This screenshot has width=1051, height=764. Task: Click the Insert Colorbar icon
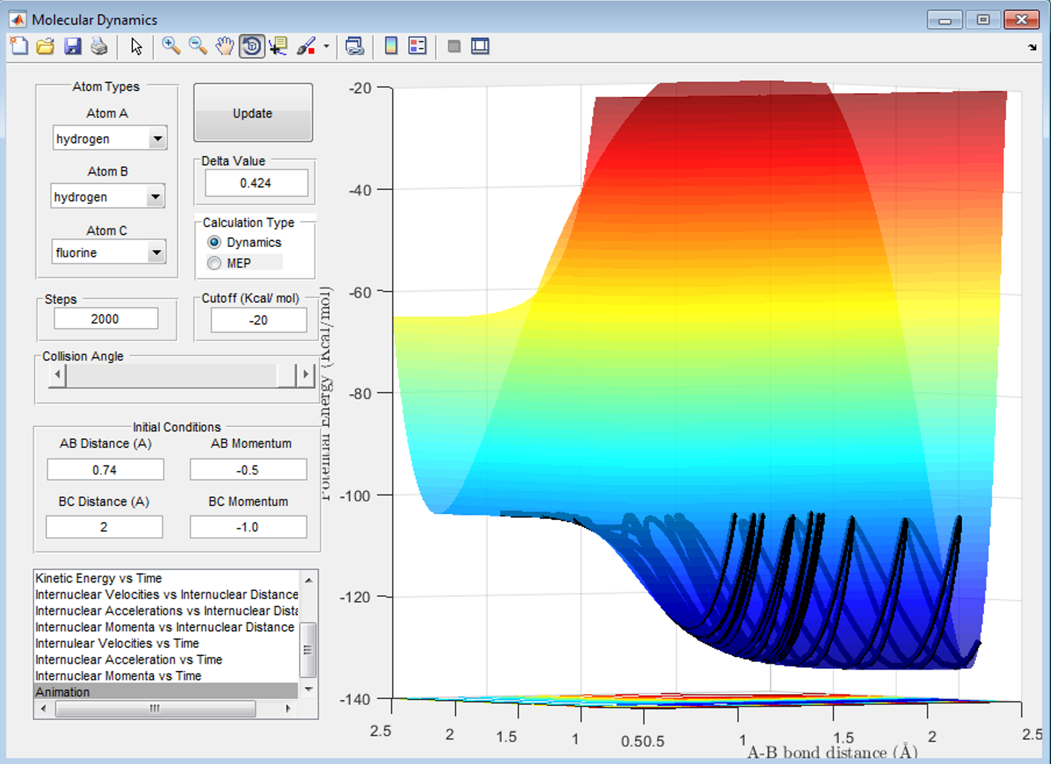click(391, 46)
